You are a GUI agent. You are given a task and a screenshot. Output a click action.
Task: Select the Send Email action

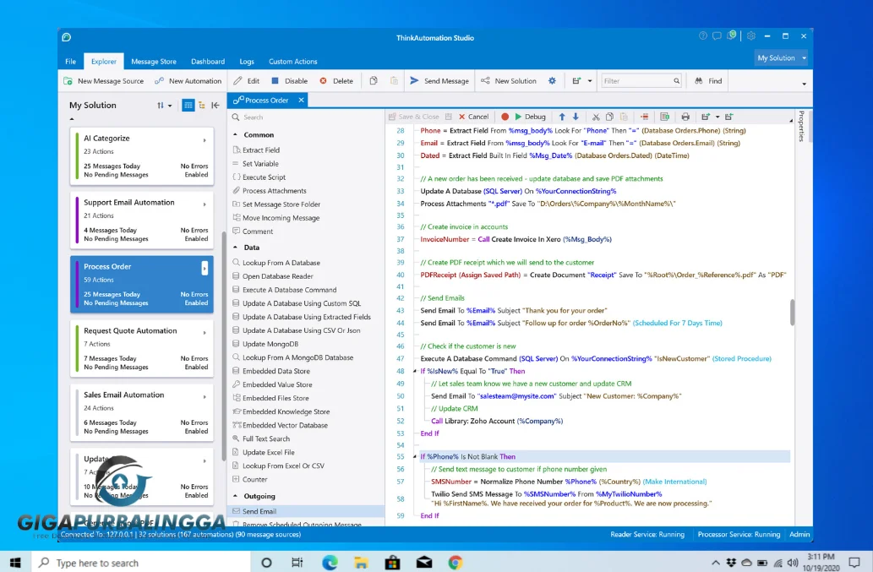(306, 511)
